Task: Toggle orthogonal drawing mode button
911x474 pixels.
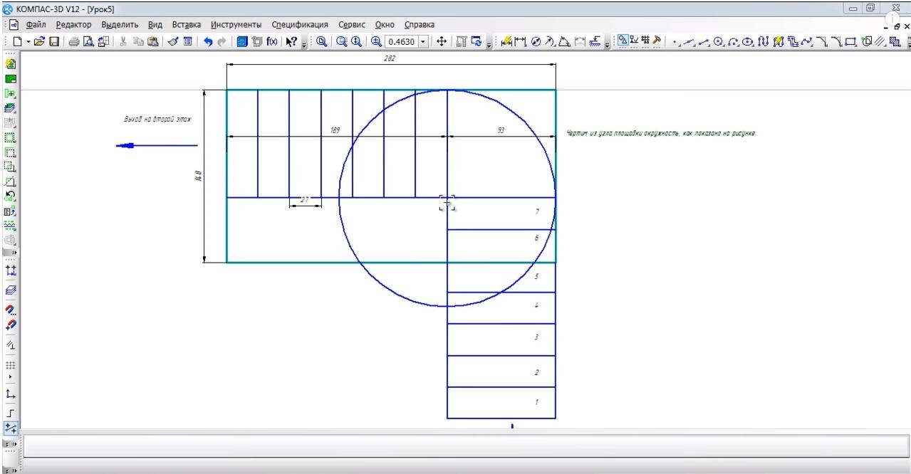Action: point(10,412)
